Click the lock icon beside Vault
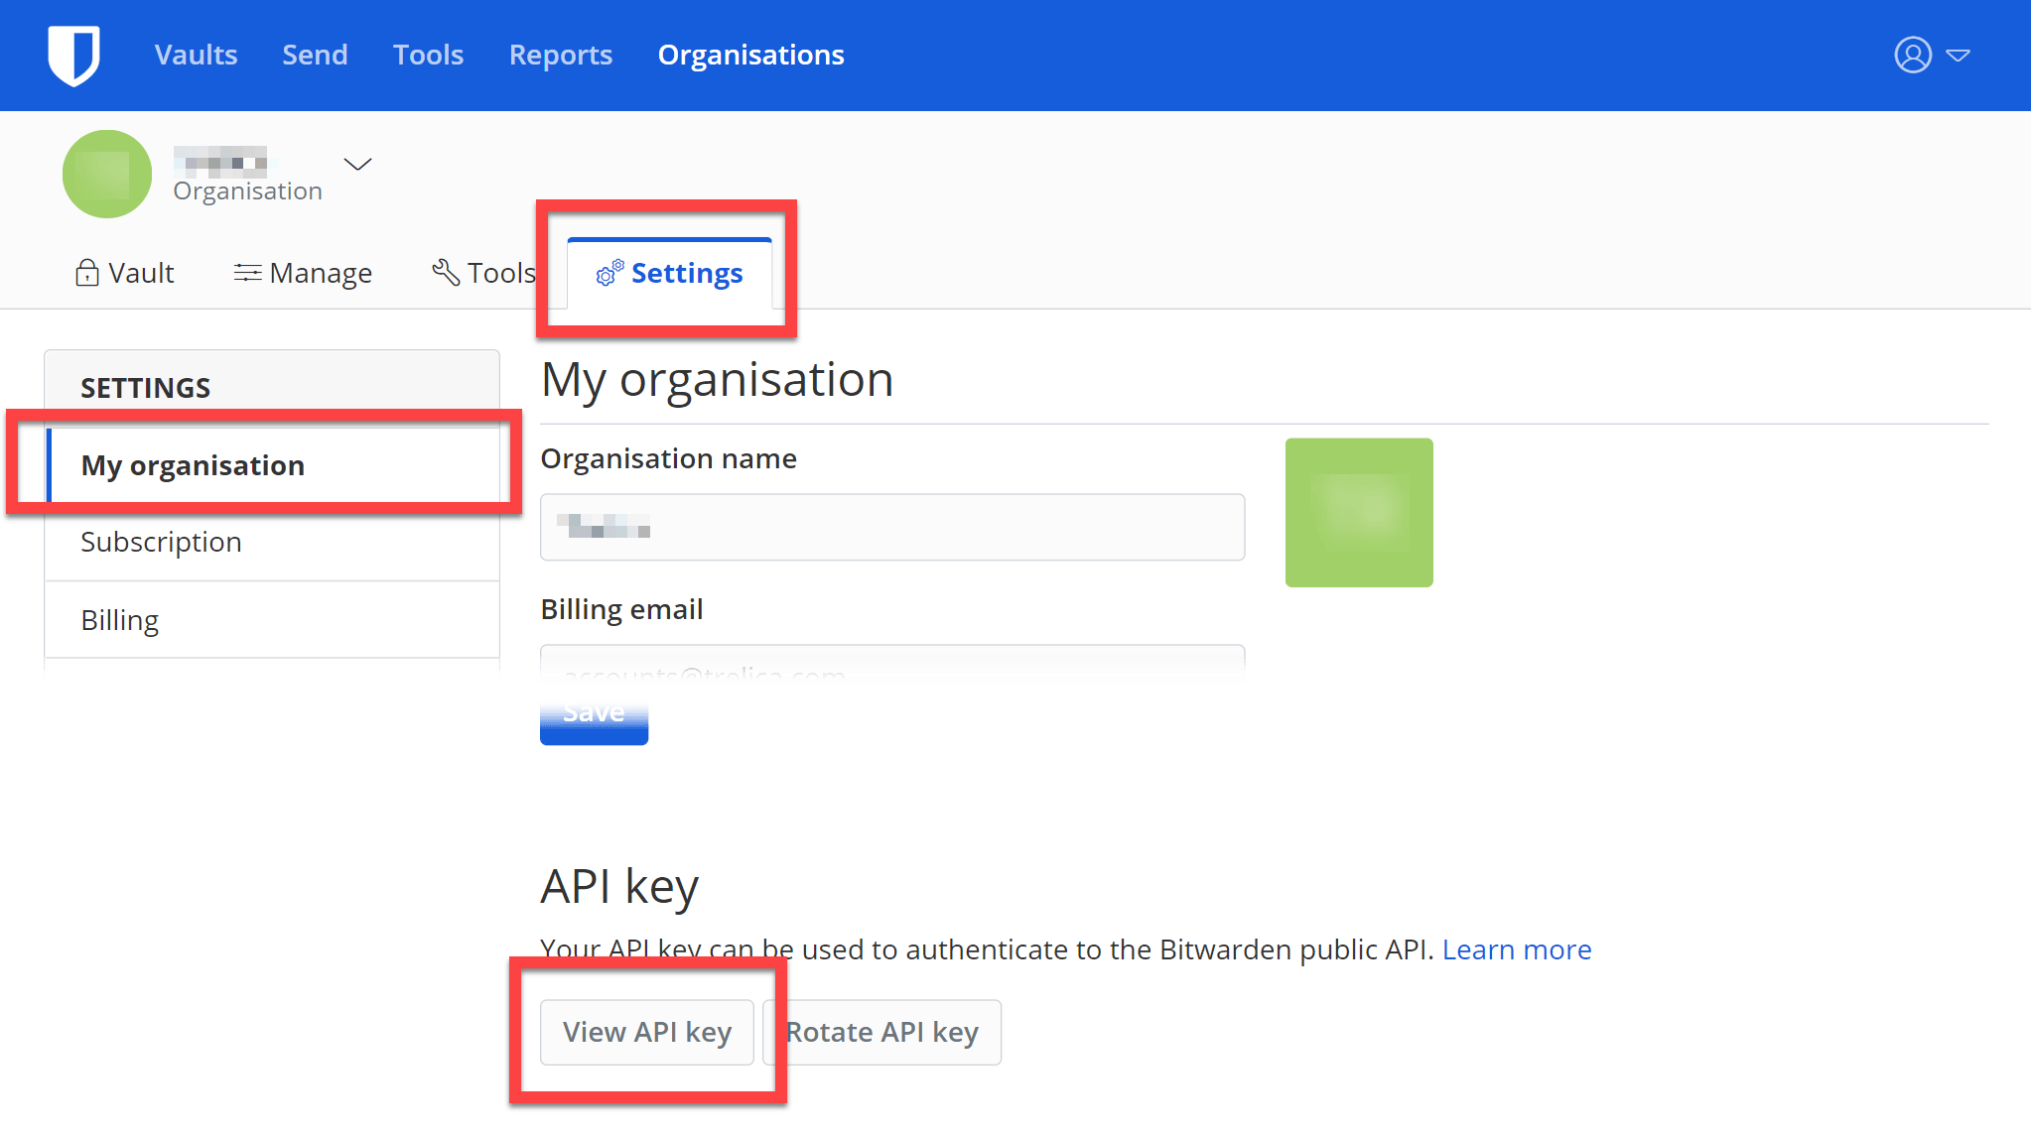 [x=87, y=273]
